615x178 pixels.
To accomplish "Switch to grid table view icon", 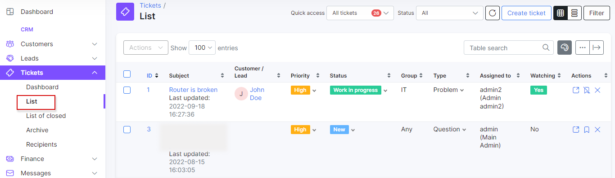I will pyautogui.click(x=561, y=13).
